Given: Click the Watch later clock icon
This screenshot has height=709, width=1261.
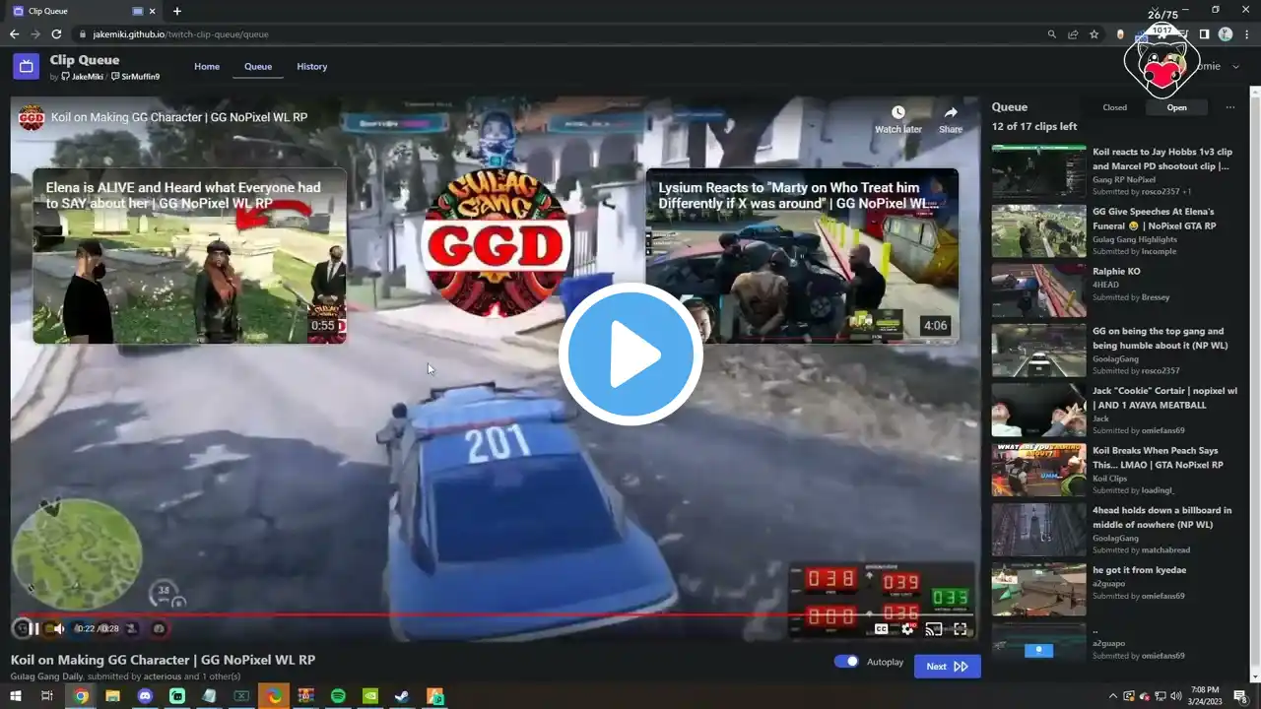Looking at the screenshot, I should (x=898, y=113).
